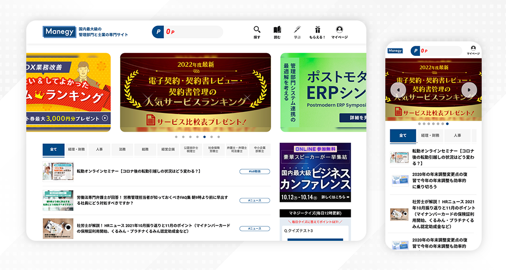
Task: Select the first desktop carousel dot
Action: [x=176, y=137]
